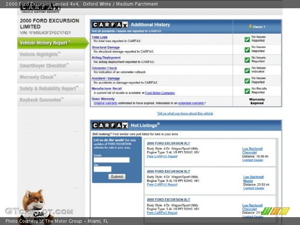Click 'No total loss reported to CARFAX' text
This screenshot has width=300, height=225.
[117, 41]
